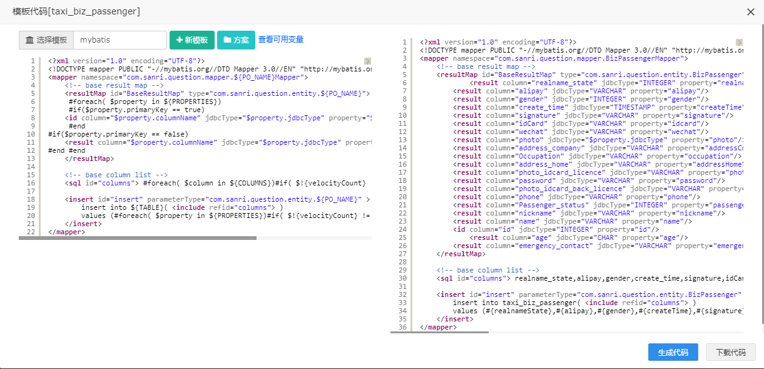The width and height of the screenshot is (764, 369).
Task: Click "#if($property.primaryKey == true)" in left editor
Action: click(136, 110)
